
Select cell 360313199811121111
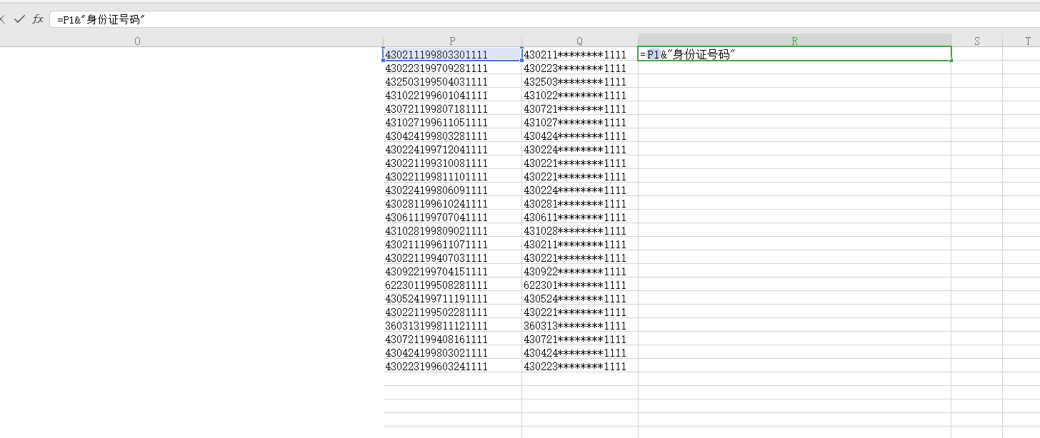(x=452, y=325)
